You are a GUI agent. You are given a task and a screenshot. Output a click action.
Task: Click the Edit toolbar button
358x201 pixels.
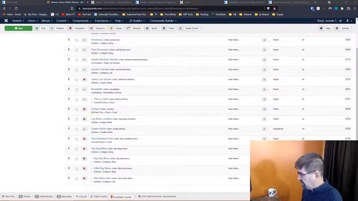tap(41, 28)
